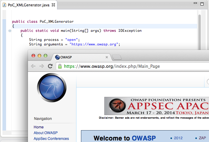Click the Eclipse editor vertical scrollbar
The height and width of the screenshot is (142, 209).
click(200, 32)
